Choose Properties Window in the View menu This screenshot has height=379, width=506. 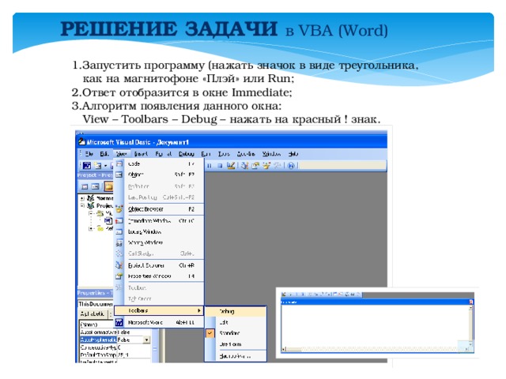click(160, 276)
